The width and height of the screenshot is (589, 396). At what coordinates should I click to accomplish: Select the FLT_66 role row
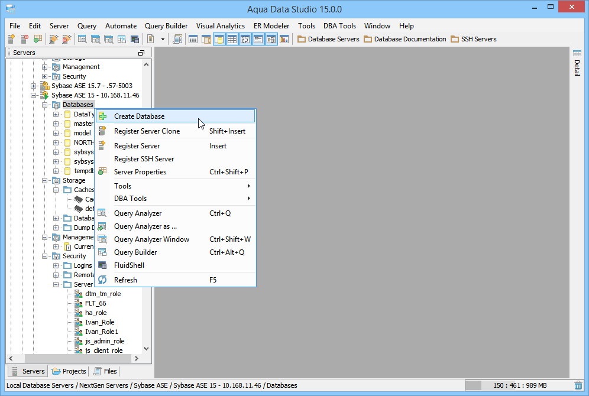coord(95,303)
